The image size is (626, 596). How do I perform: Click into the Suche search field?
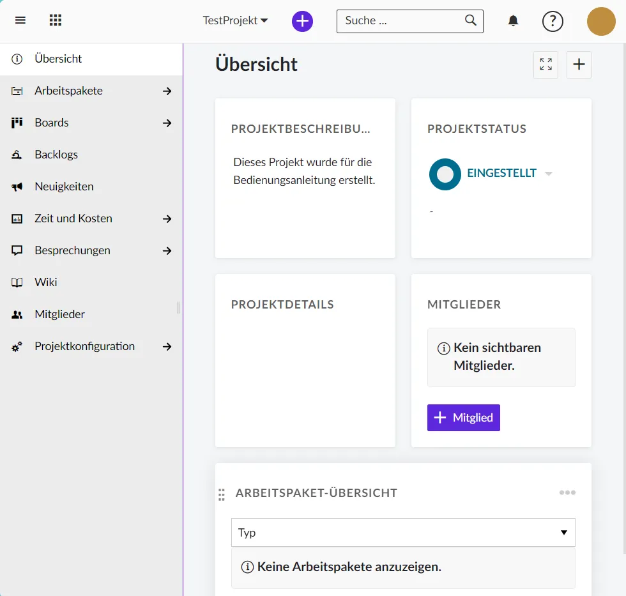pos(401,21)
